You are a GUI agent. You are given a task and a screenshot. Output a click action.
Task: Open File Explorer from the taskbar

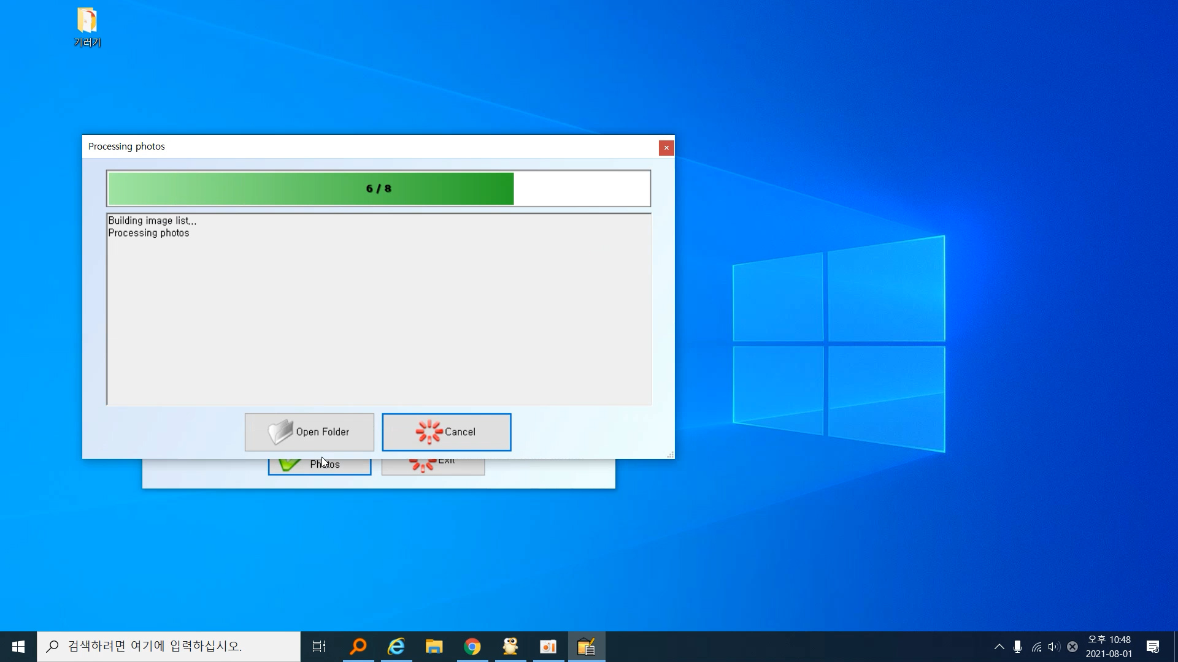434,647
